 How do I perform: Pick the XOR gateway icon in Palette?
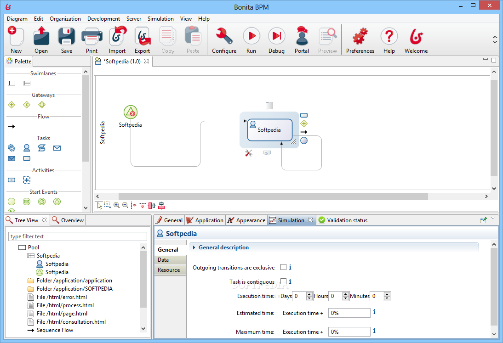click(27, 105)
